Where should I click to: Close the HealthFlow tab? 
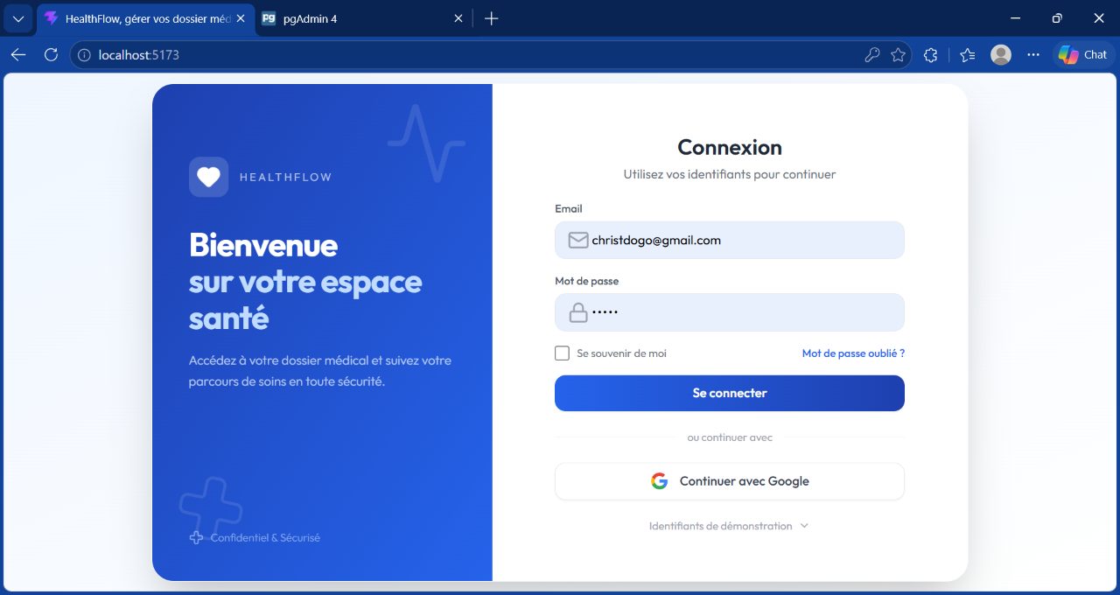click(241, 18)
